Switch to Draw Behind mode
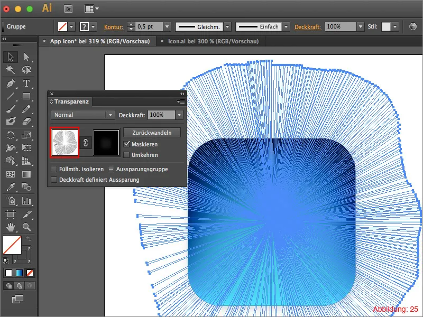423x317 pixels. pyautogui.click(x=20, y=286)
